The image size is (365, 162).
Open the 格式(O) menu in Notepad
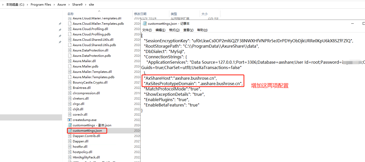(x=174, y=30)
